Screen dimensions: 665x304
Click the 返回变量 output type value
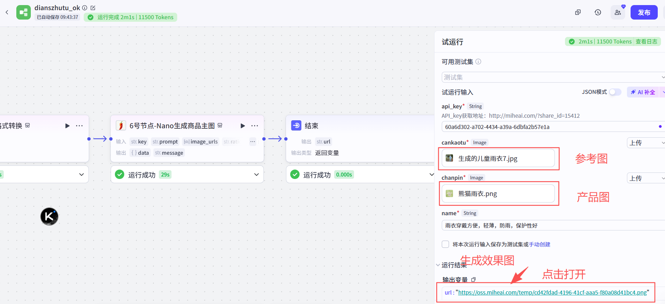[327, 153]
